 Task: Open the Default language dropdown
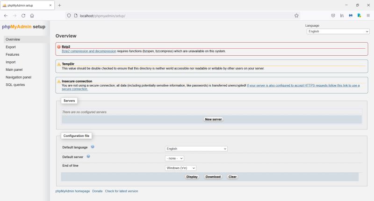click(196, 149)
